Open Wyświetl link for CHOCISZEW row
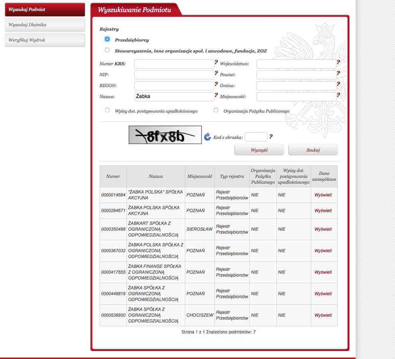Screen dimensions: 395x359 pos(323,315)
